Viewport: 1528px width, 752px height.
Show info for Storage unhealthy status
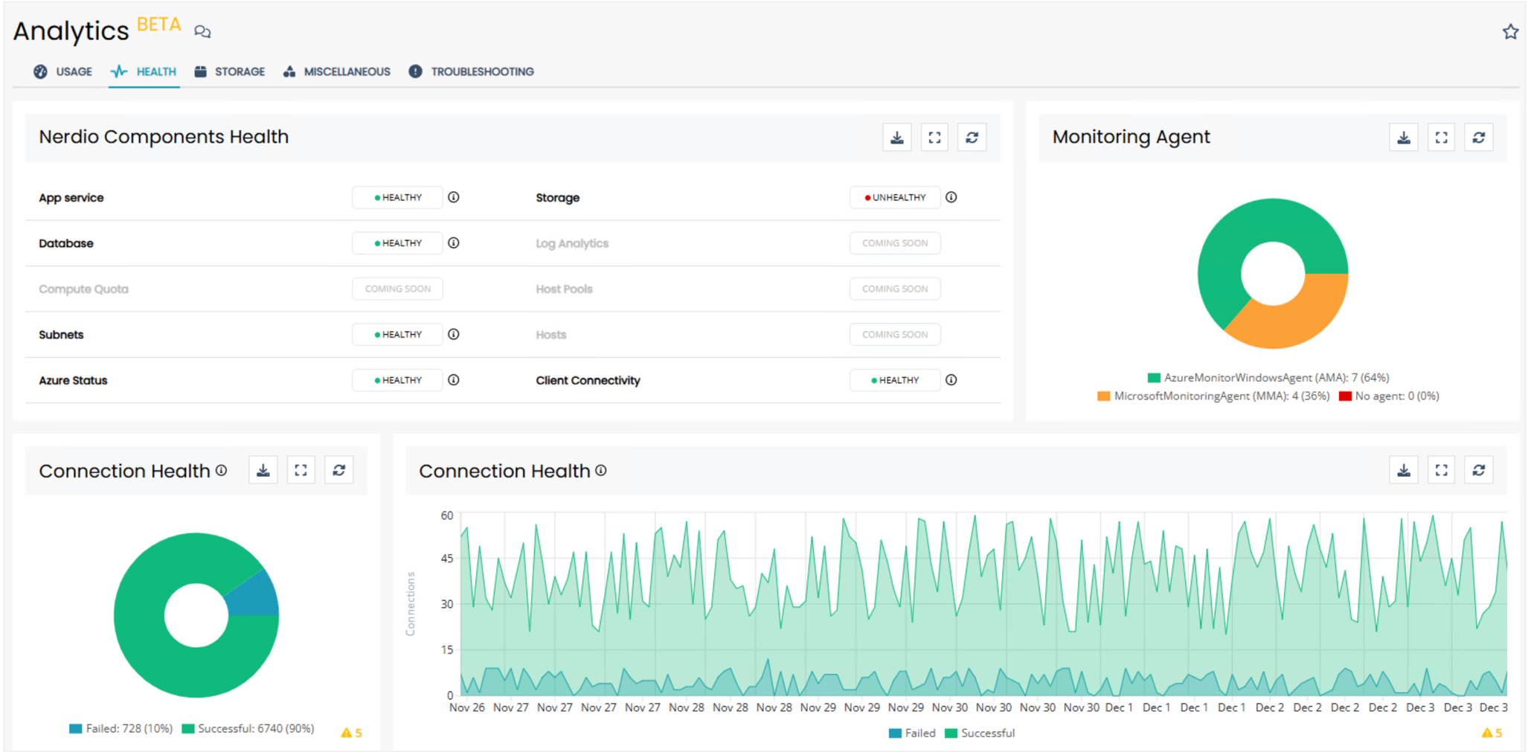click(x=951, y=197)
